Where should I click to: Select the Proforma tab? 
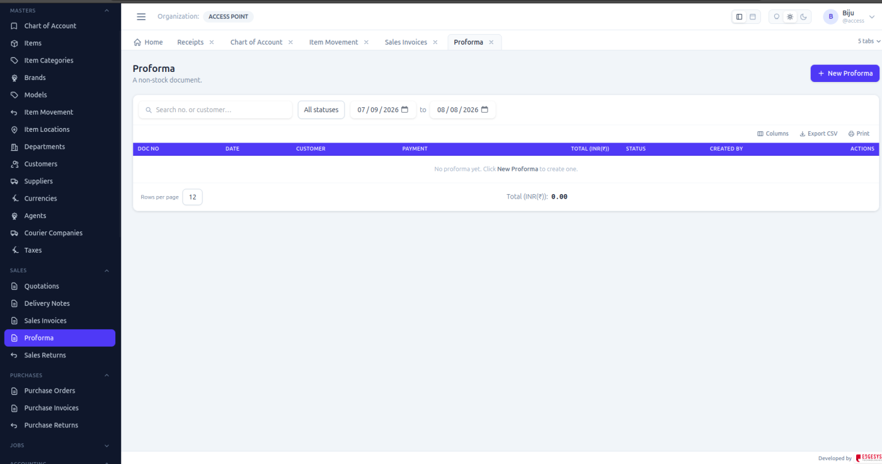(x=468, y=42)
